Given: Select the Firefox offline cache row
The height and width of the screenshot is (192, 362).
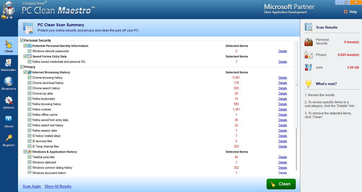Looking at the screenshot, I should click(157, 115).
